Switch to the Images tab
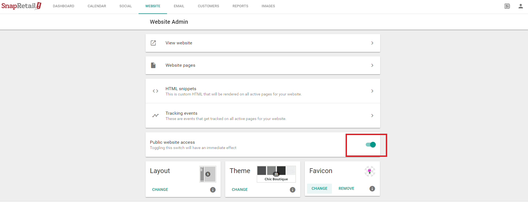Viewport: 528px width, 223px height. [268, 6]
